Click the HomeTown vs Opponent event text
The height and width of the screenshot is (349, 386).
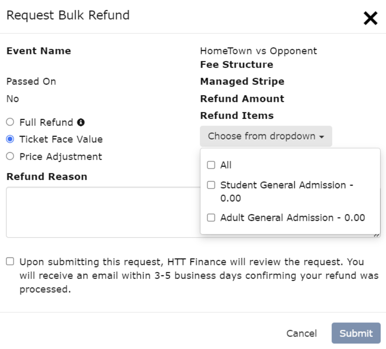258,51
